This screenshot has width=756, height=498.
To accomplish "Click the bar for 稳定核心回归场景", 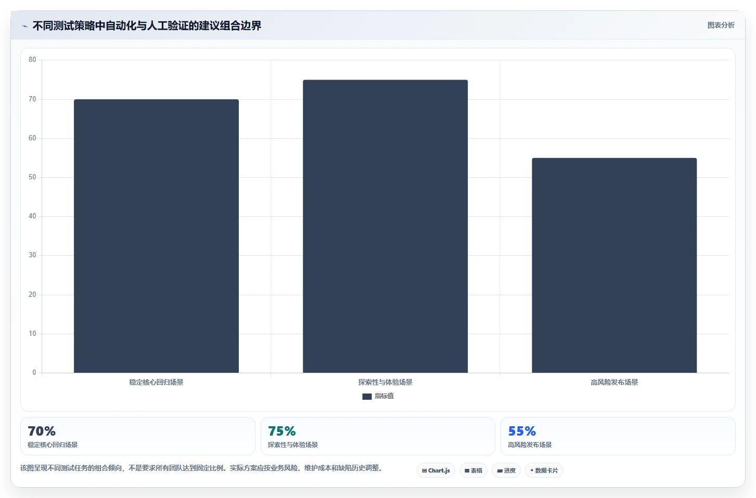I will click(156, 236).
